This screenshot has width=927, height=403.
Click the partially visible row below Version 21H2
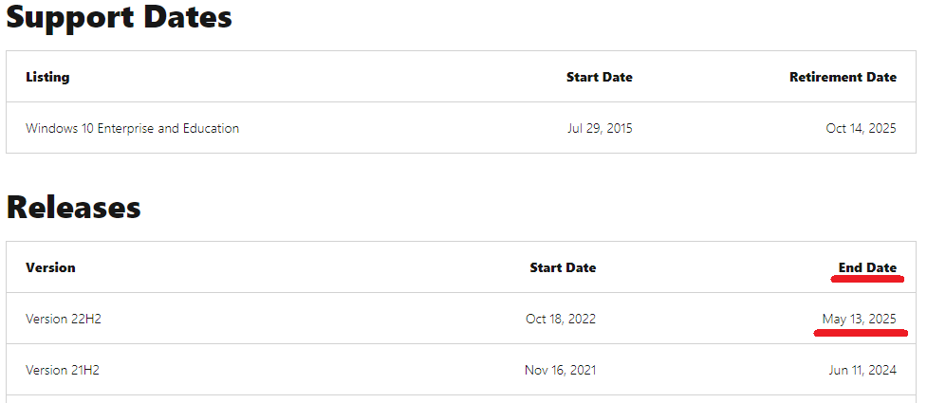tap(461, 398)
